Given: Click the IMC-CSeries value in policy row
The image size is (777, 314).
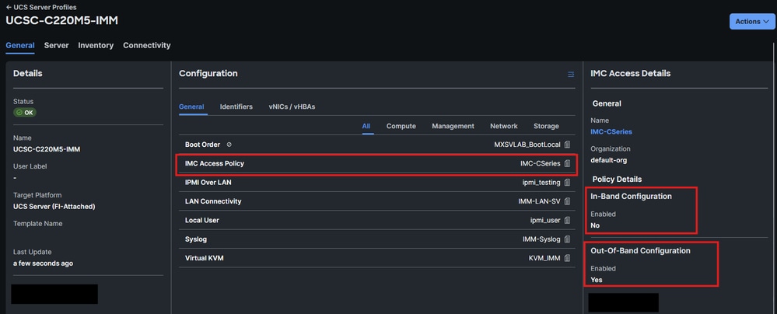Looking at the screenshot, I should (x=540, y=163).
